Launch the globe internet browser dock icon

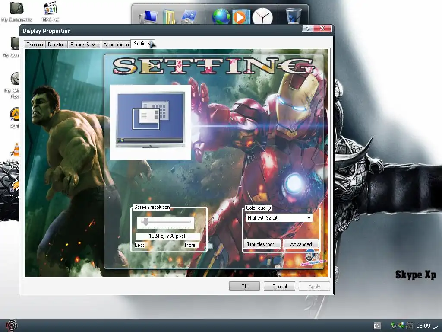(x=221, y=17)
